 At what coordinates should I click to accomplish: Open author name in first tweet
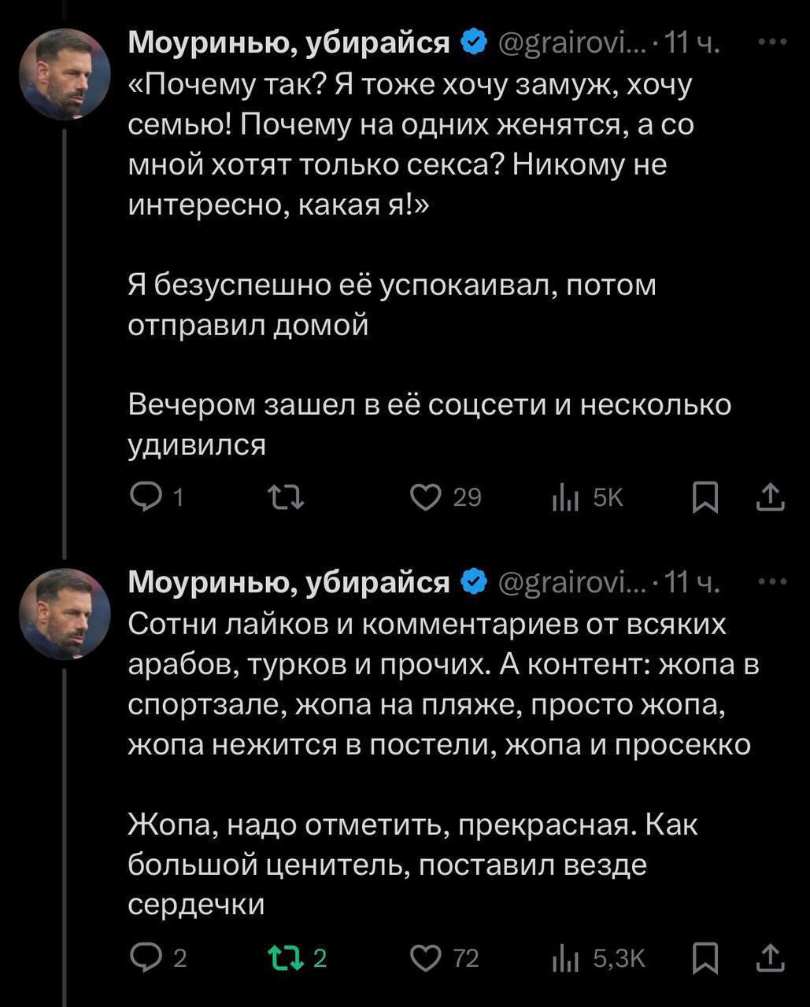pyautogui.click(x=288, y=42)
